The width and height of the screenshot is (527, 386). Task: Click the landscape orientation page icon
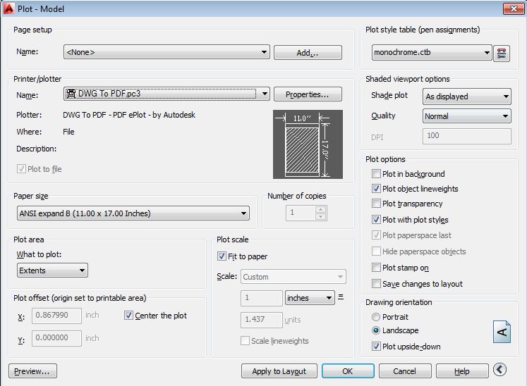502,332
